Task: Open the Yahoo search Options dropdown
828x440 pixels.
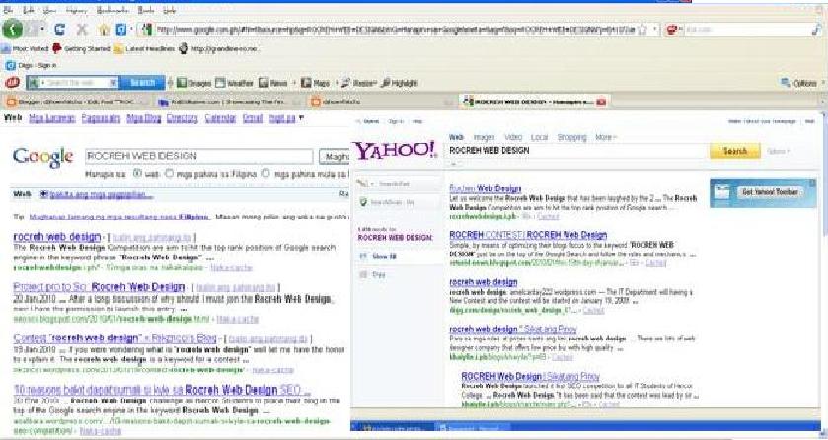Action: (x=779, y=151)
